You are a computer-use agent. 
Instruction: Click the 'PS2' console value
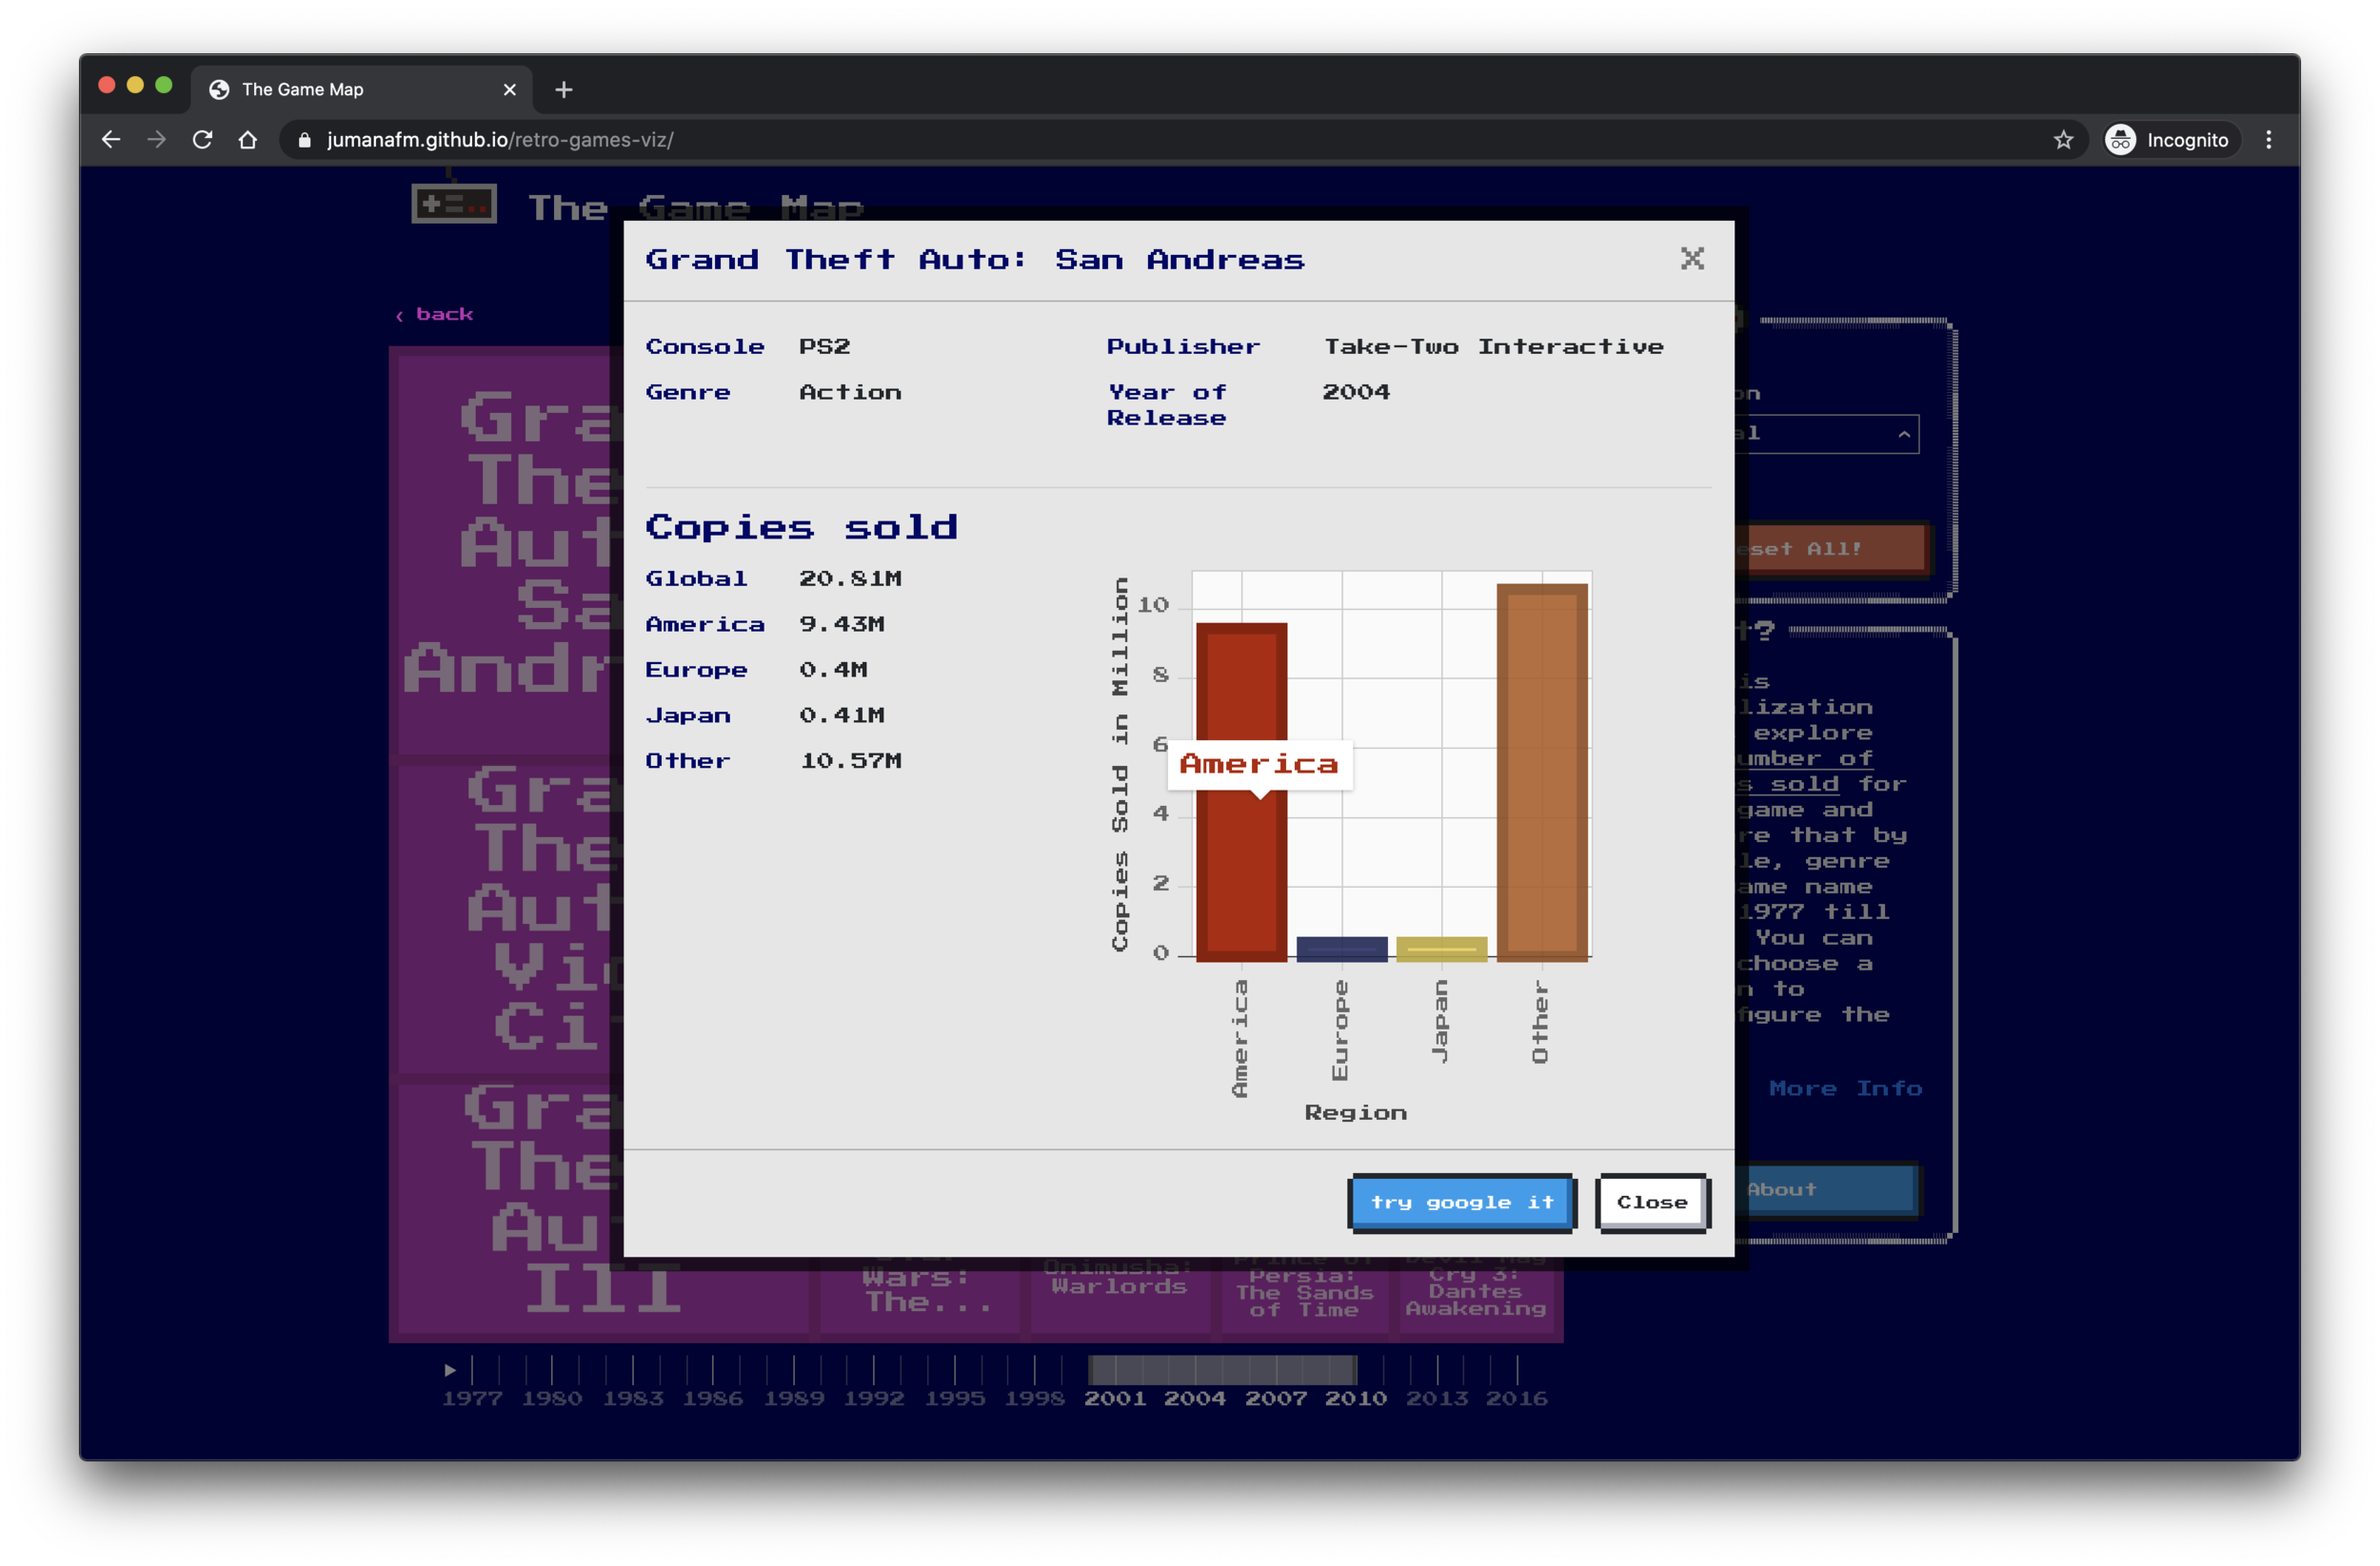click(824, 346)
